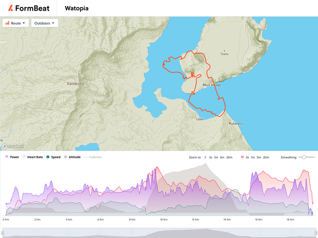Zoom to best 20m power
This screenshot has width=318, height=238.
(x=229, y=157)
